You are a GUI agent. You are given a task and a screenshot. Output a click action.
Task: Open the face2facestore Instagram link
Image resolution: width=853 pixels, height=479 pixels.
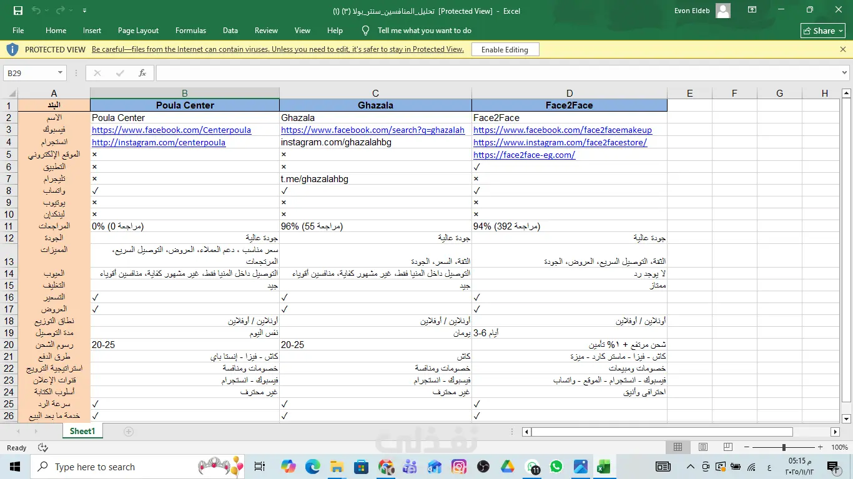(560, 142)
